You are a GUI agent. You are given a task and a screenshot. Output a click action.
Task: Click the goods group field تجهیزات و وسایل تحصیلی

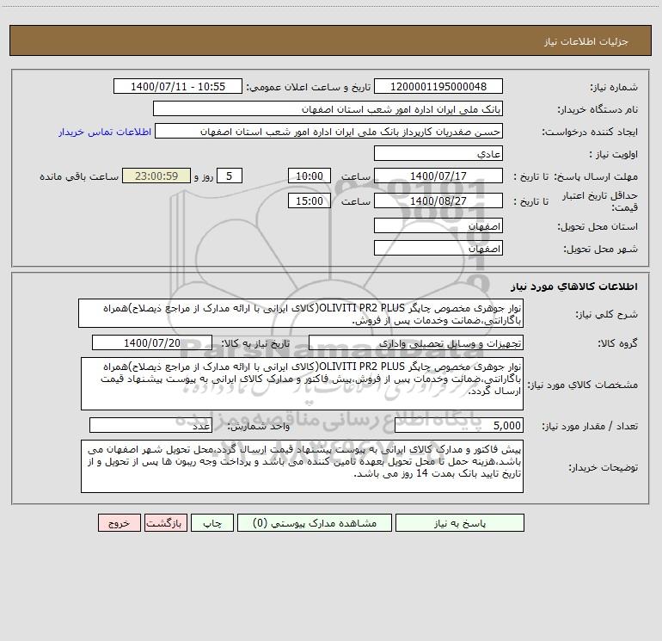pyautogui.click(x=416, y=342)
